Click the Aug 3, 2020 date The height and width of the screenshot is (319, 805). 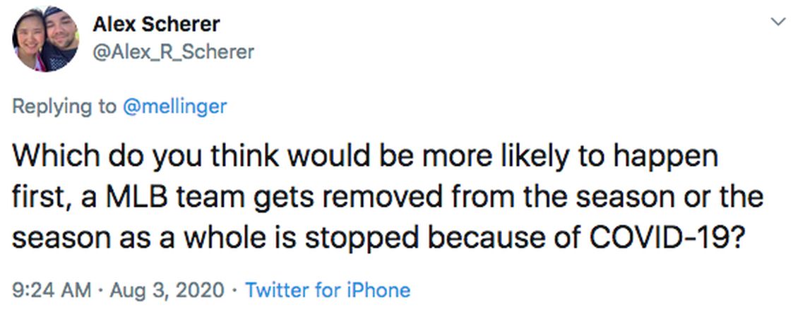(x=167, y=289)
